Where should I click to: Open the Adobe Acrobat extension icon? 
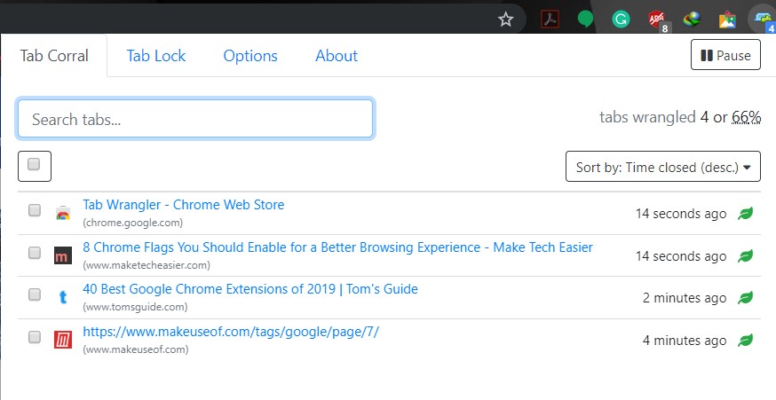click(x=550, y=20)
